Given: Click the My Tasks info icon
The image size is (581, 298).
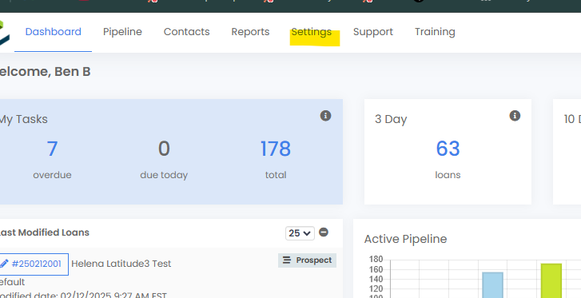Looking at the screenshot, I should coord(325,116).
